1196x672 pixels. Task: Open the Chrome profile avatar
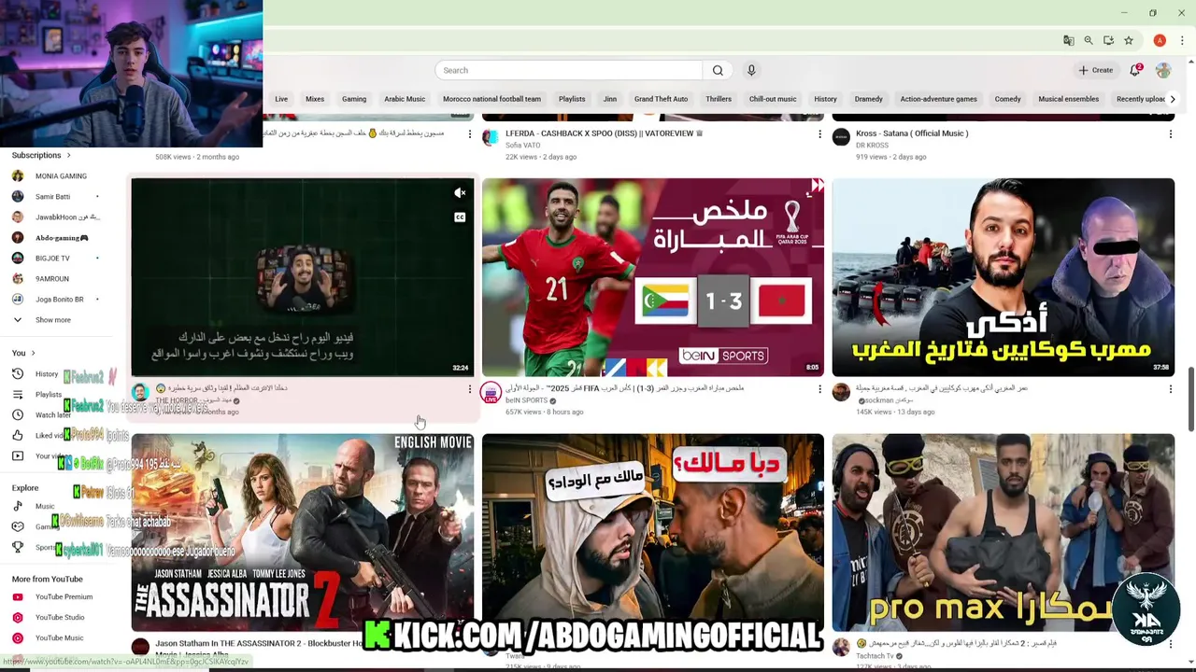point(1160,41)
